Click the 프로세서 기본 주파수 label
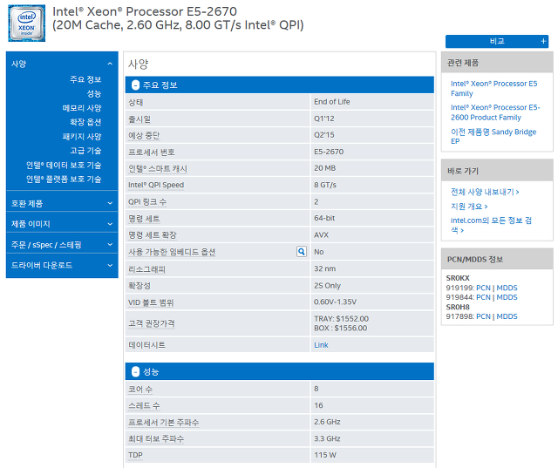Viewport: 558px width, 468px height. point(163,422)
